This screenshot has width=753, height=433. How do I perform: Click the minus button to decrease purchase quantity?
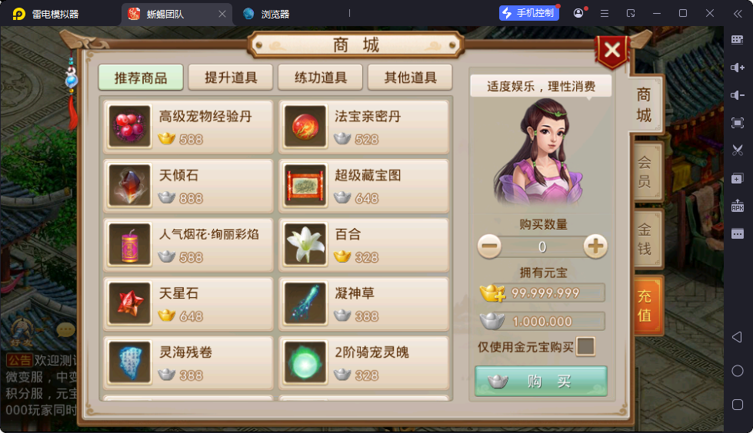[489, 246]
